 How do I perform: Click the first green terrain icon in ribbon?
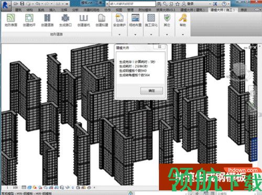pos(11,18)
